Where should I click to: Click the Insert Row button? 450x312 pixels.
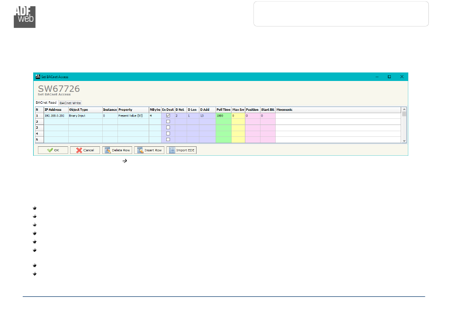(149, 150)
